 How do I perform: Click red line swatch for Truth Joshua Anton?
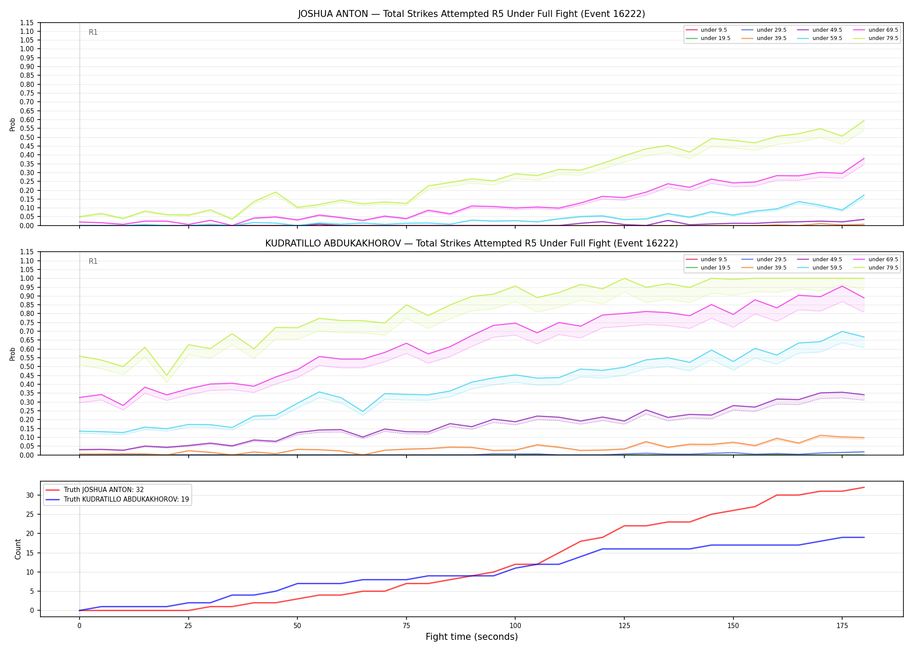click(53, 490)
